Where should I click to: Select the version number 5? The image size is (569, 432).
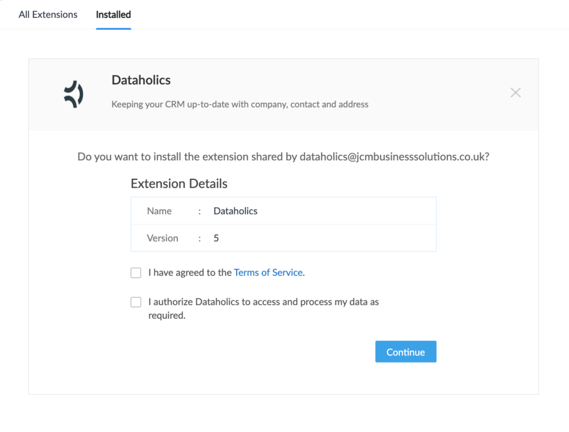coord(216,238)
